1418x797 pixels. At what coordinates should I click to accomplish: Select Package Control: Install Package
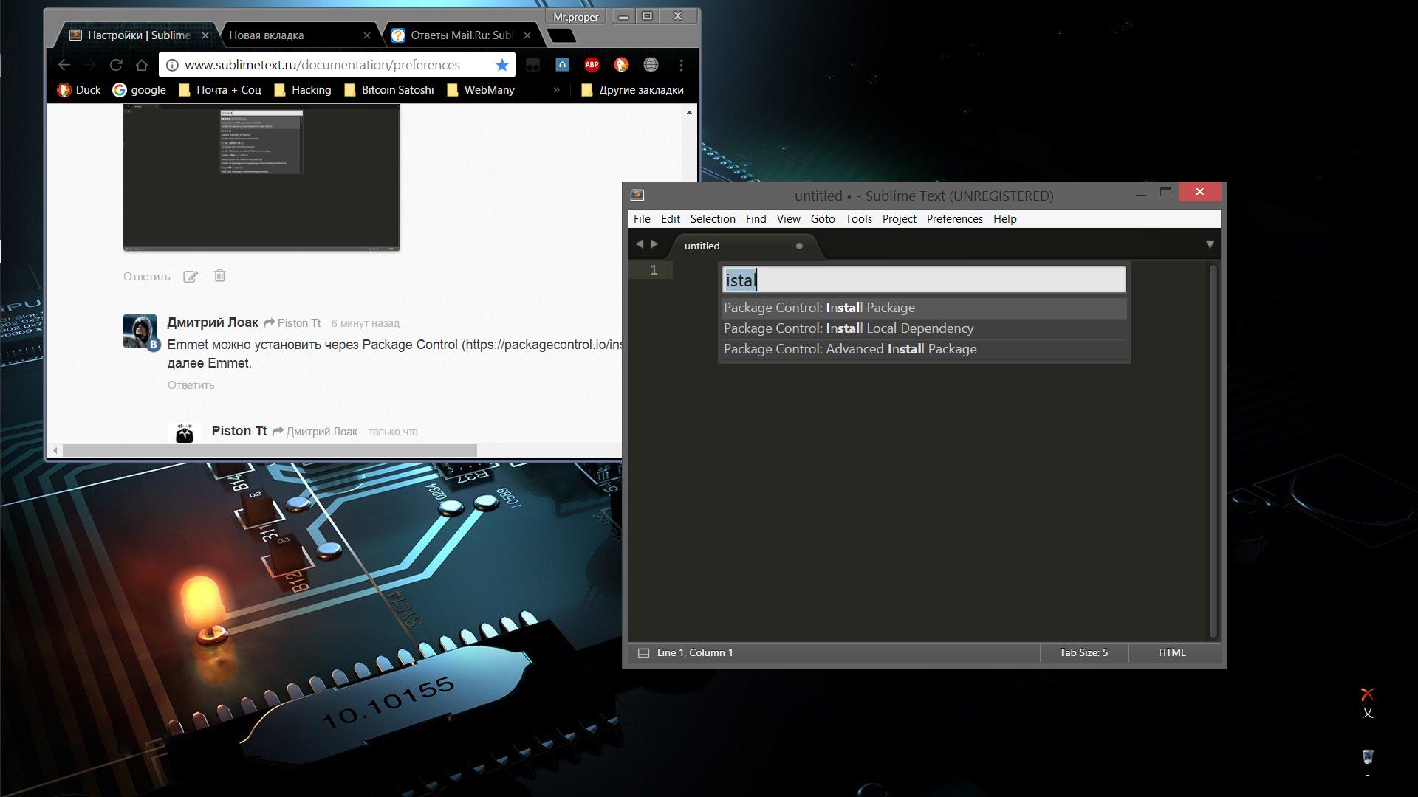[924, 308]
